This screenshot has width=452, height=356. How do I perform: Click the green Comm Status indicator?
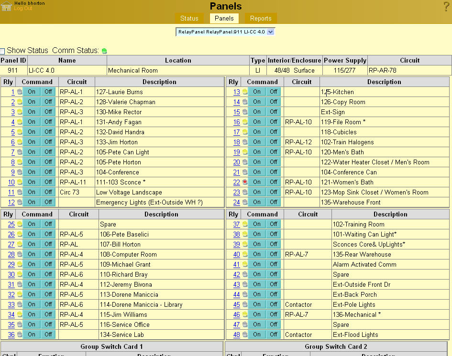(x=104, y=51)
